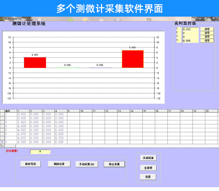
Task: Click the 全清零 button
Action: (x=148, y=168)
